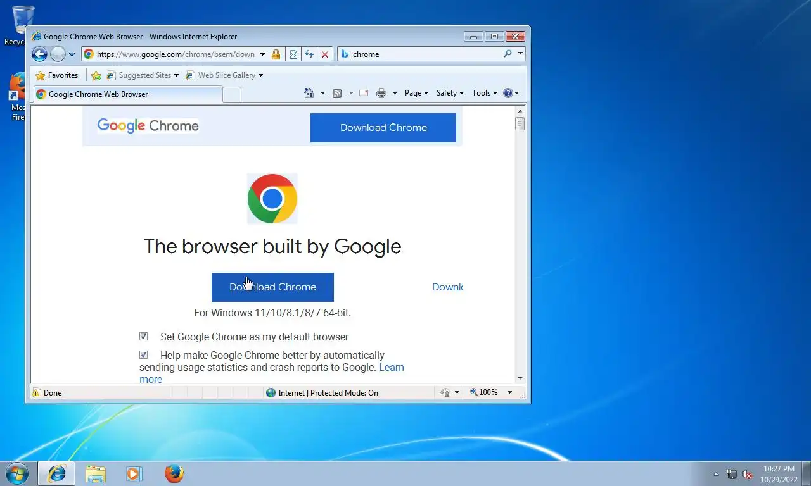Click the Google Chrome logo in page header
The height and width of the screenshot is (486, 811).
pyautogui.click(x=148, y=126)
